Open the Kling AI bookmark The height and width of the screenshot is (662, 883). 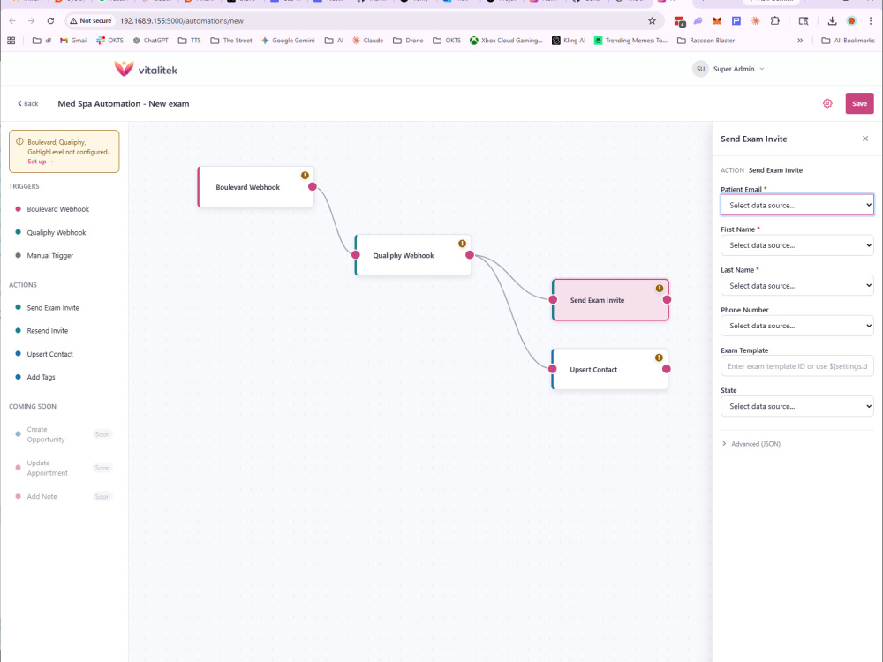tap(569, 41)
